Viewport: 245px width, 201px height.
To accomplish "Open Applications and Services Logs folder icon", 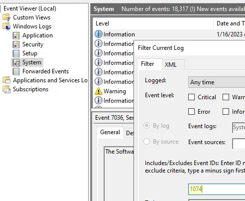I will 6,80.
